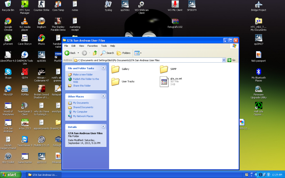Click Make a new folder link
The image size is (285, 178).
coord(83,75)
